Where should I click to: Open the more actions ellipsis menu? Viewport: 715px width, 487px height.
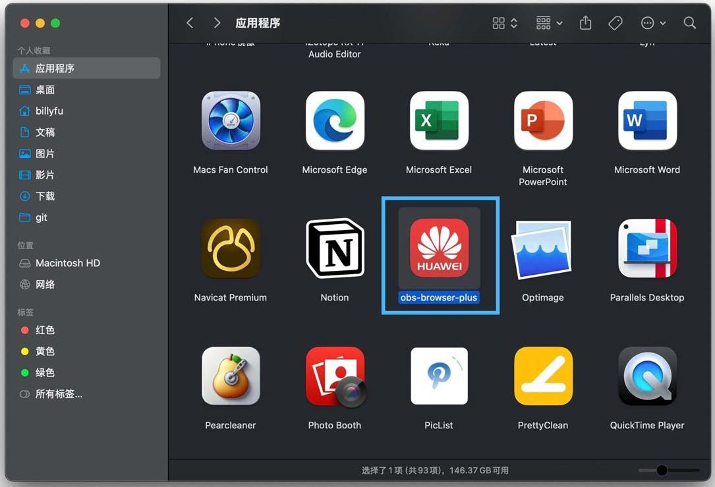tap(653, 23)
